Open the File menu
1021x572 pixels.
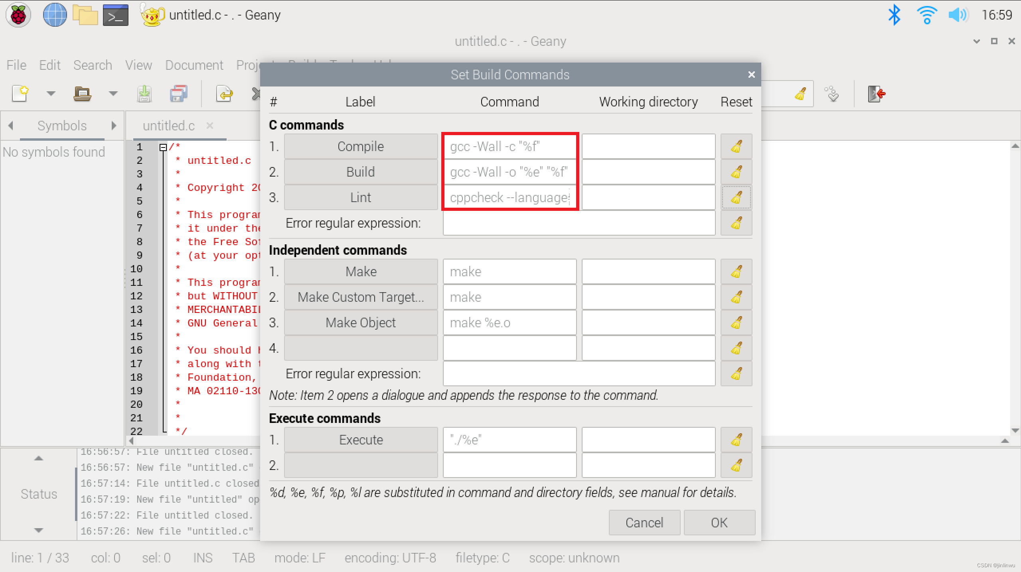tap(16, 65)
